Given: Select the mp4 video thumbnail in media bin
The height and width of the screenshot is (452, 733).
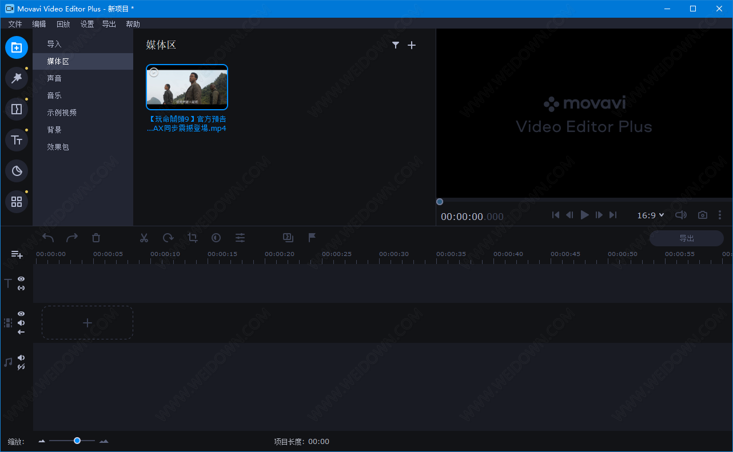Looking at the screenshot, I should click(x=187, y=87).
